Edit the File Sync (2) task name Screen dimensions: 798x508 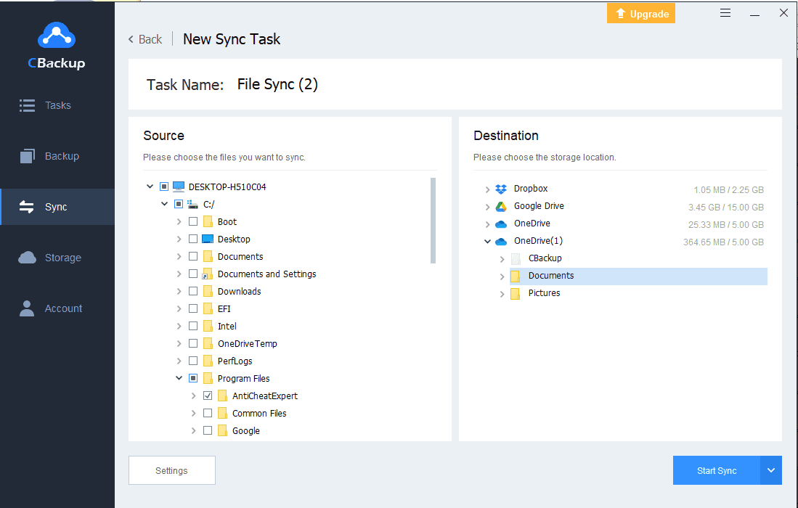pos(277,84)
